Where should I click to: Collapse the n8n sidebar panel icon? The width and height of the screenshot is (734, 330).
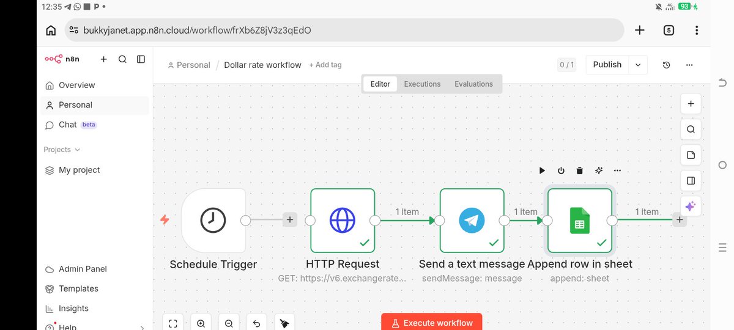[141, 59]
